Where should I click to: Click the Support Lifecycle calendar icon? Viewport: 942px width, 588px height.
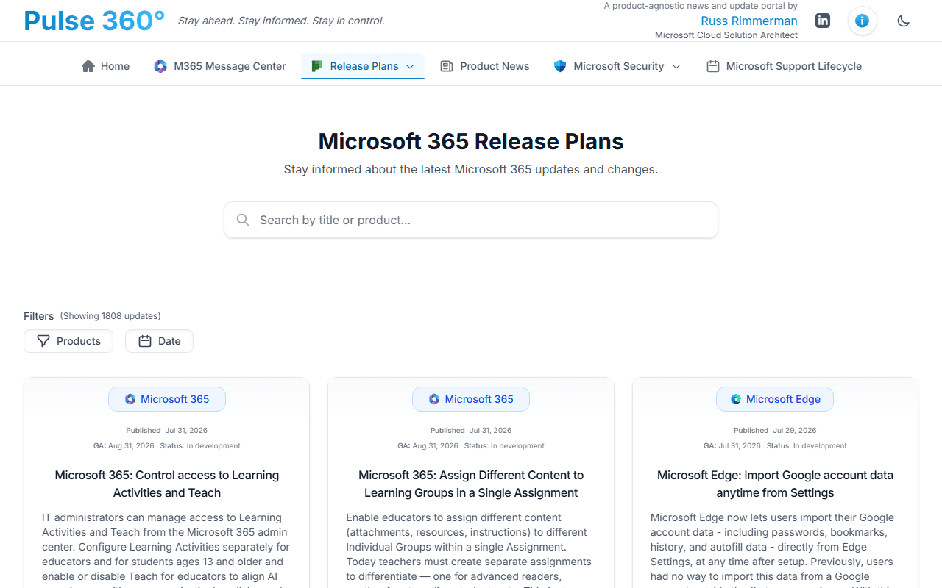point(713,66)
